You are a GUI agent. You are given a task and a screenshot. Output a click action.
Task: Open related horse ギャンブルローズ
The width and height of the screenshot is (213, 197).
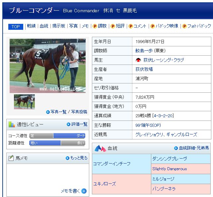pos(181,134)
